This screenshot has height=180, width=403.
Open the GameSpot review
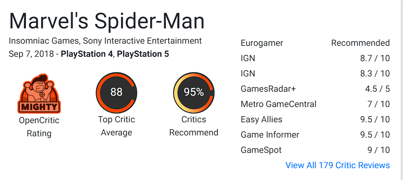[261, 150]
